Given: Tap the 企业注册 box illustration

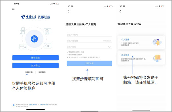Looking at the screenshot, I should click(x=157, y=58).
